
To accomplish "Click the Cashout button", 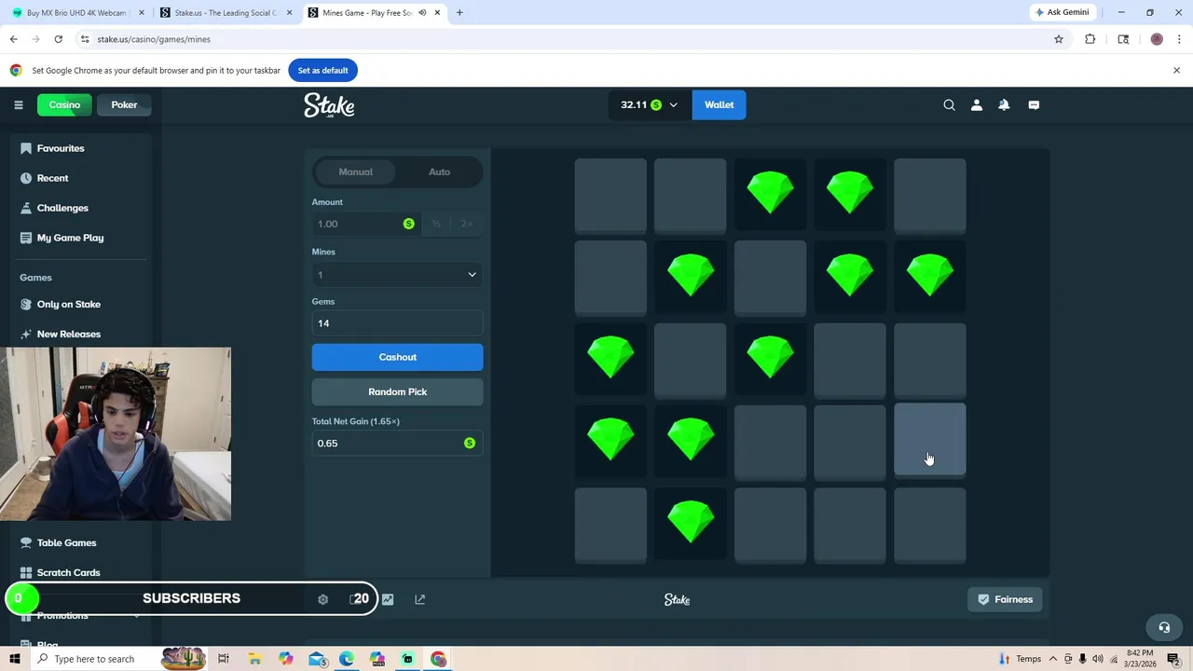I will tap(397, 357).
